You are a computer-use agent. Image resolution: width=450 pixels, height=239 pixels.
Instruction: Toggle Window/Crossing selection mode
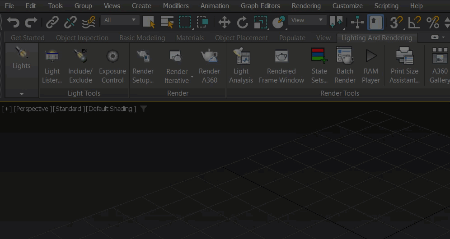[202, 22]
